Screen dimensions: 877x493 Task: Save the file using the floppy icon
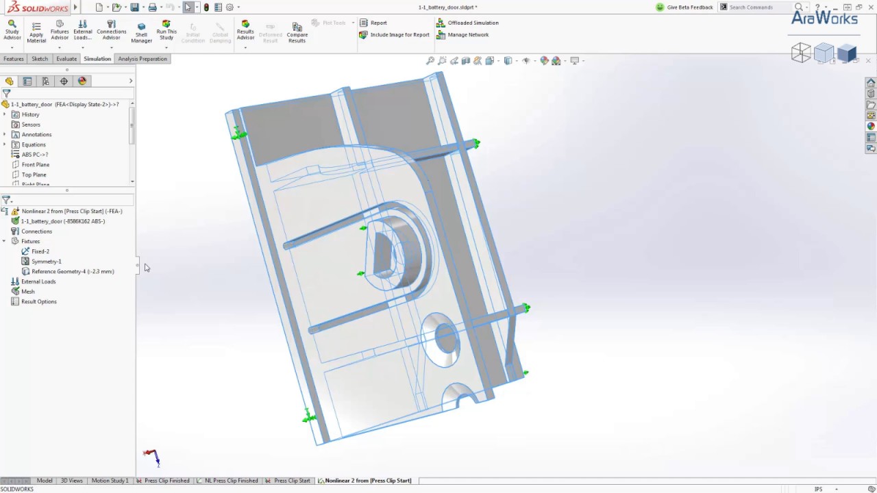click(x=134, y=8)
